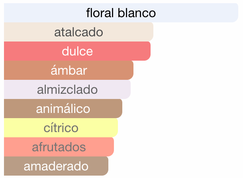
Task: Click the "ámbar" text label
Action: [x=69, y=70]
